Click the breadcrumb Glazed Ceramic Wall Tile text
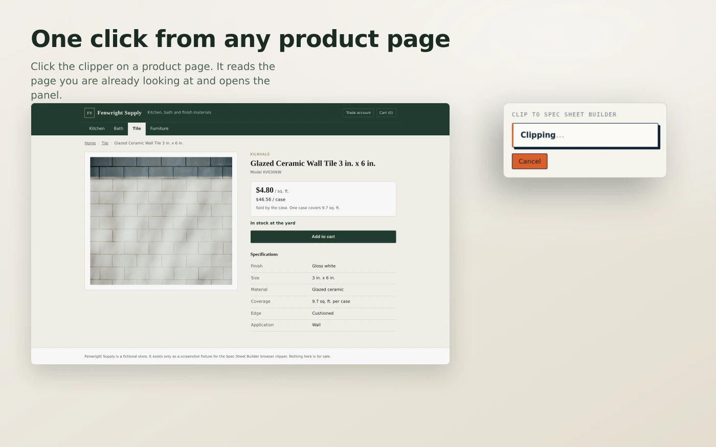 (148, 143)
